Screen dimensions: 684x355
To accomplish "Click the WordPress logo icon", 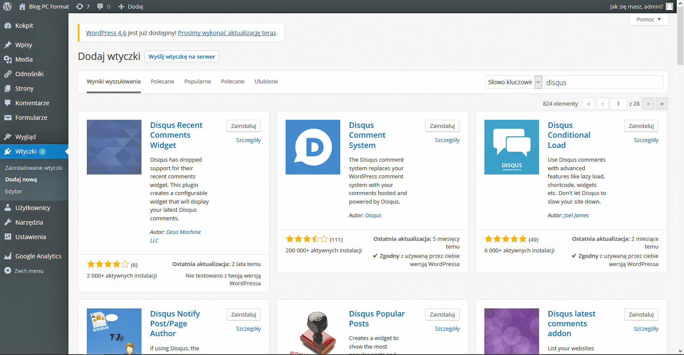I will pyautogui.click(x=7, y=6).
